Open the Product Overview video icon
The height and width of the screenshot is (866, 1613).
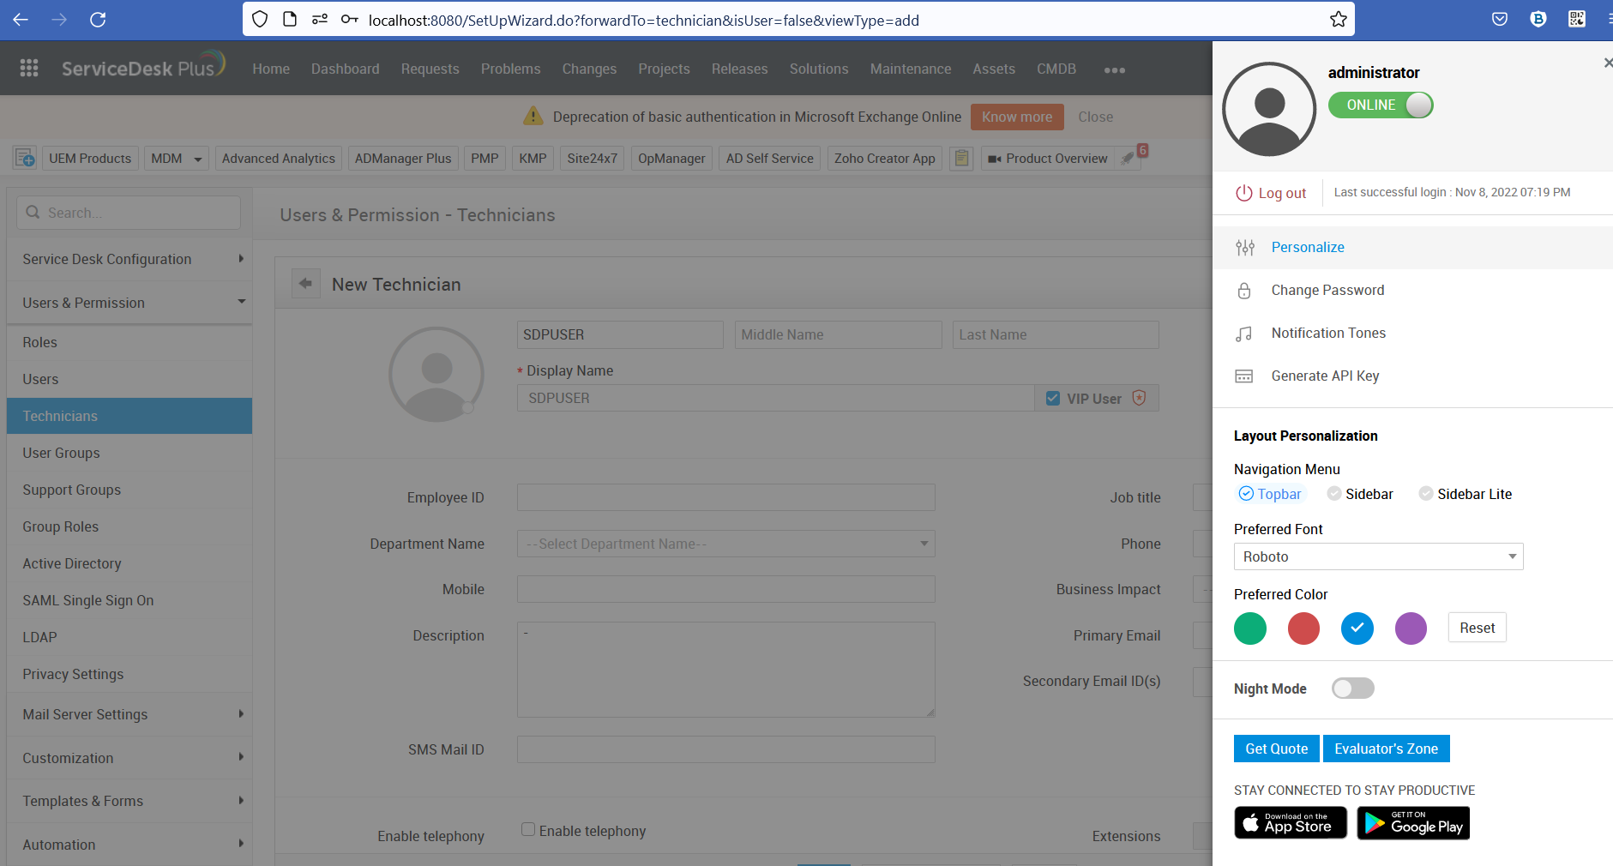tap(996, 158)
